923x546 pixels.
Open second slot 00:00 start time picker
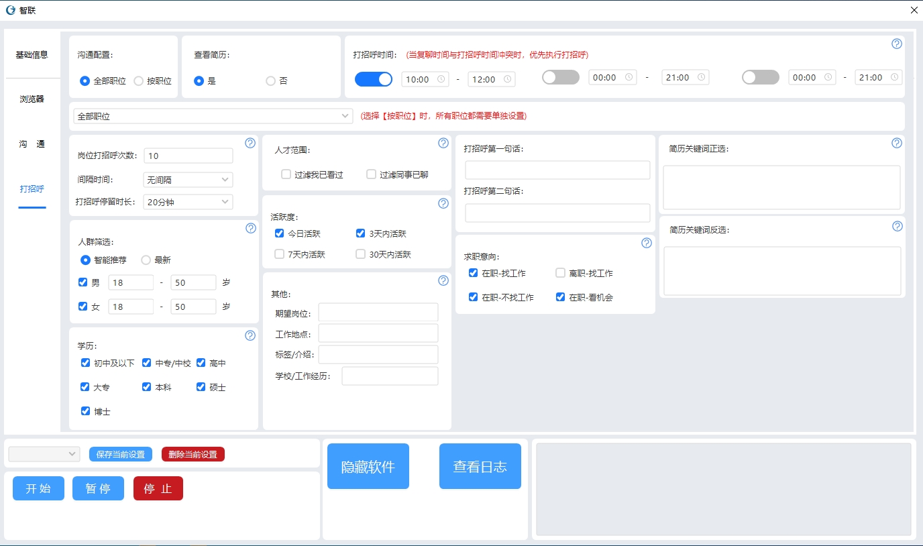tap(612, 77)
